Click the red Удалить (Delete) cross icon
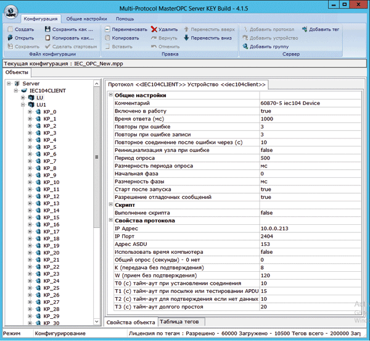This screenshot has width=370, height=341. point(154,29)
